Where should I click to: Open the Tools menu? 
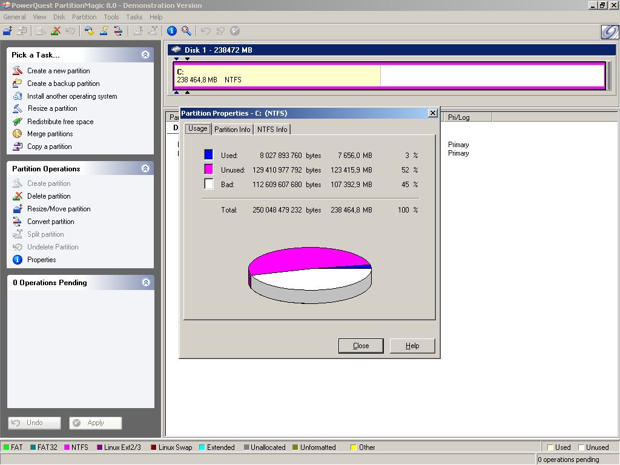click(111, 17)
